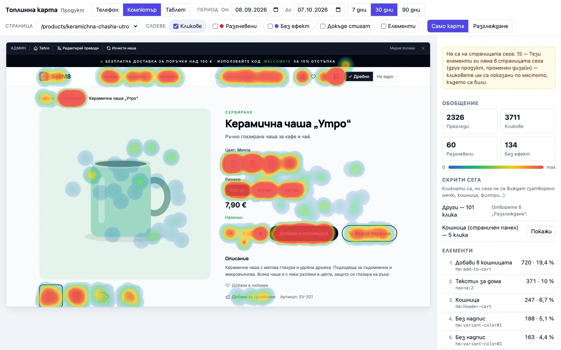The width and height of the screenshot is (561, 350).
Task: Click the first product thumbnail
Action: (51, 296)
